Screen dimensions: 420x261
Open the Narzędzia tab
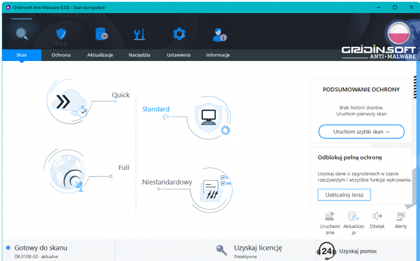pyautogui.click(x=139, y=55)
